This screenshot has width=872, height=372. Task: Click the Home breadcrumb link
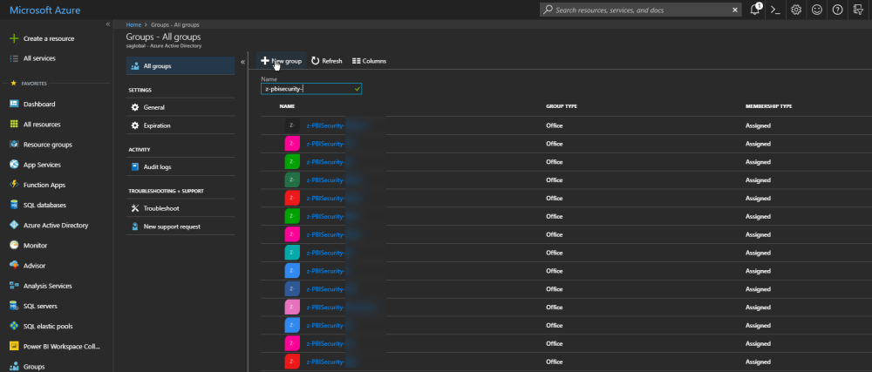point(133,25)
